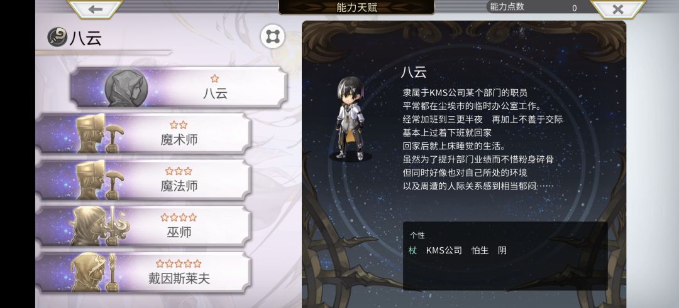Open the skill tree node view icon
The height and width of the screenshot is (308, 679).
pyautogui.click(x=273, y=36)
